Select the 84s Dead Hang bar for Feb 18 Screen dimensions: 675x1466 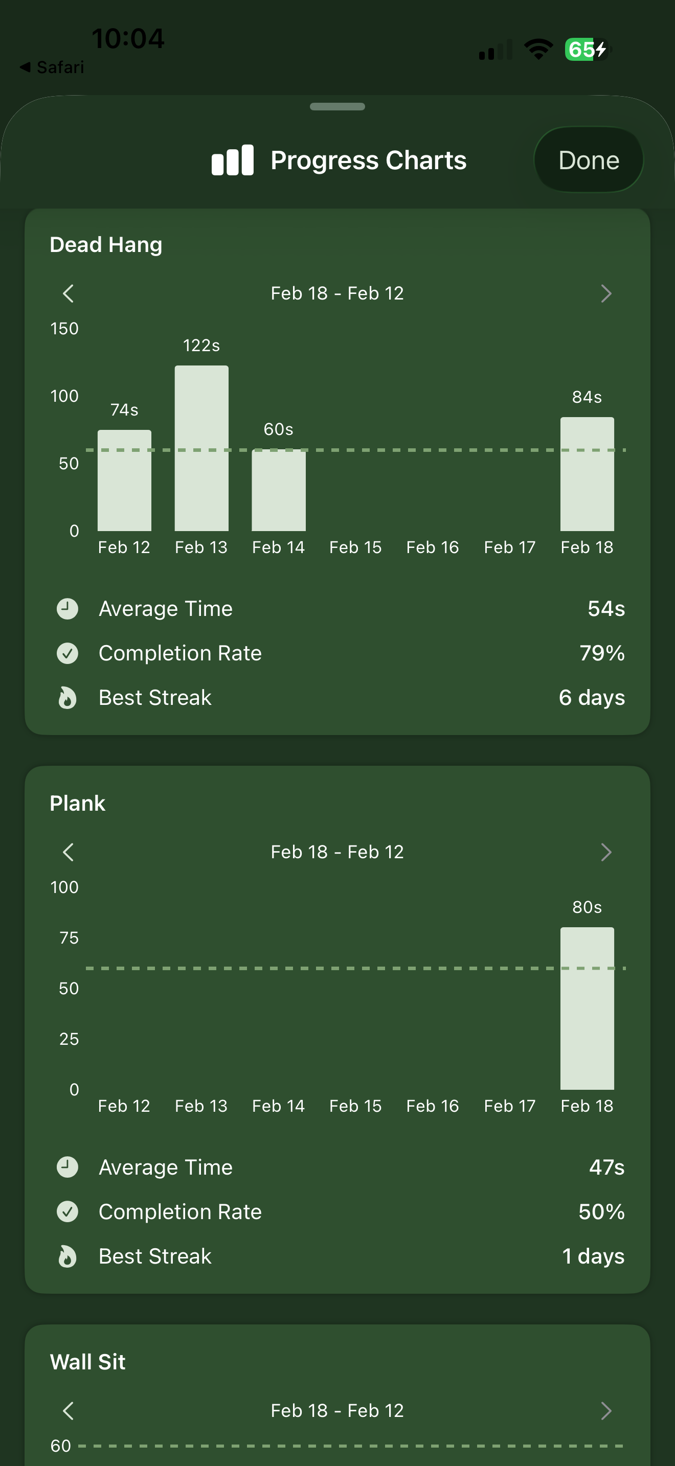(588, 472)
